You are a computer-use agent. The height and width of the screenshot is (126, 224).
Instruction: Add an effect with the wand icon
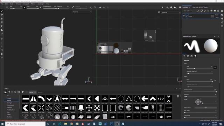click(x=198, y=11)
